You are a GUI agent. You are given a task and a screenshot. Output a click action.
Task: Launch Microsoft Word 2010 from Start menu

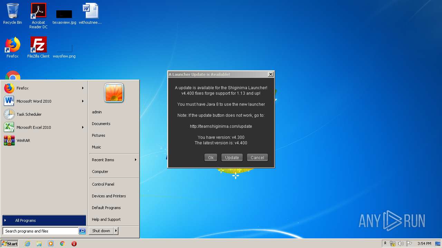pos(44,101)
